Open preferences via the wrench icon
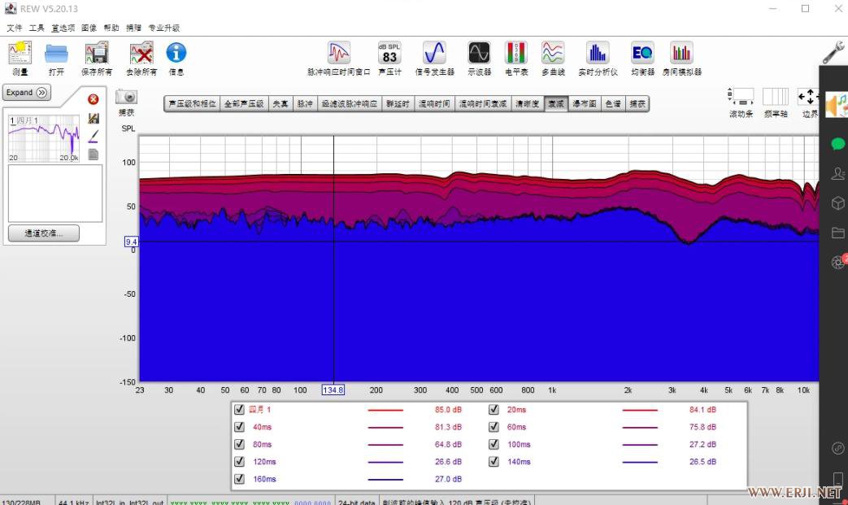Image resolution: width=848 pixels, height=505 pixels. (x=833, y=53)
